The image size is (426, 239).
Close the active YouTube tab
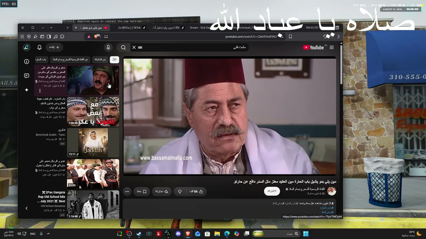click(x=76, y=28)
